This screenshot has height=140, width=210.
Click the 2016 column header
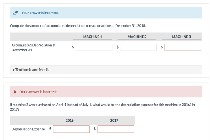coord(70,121)
